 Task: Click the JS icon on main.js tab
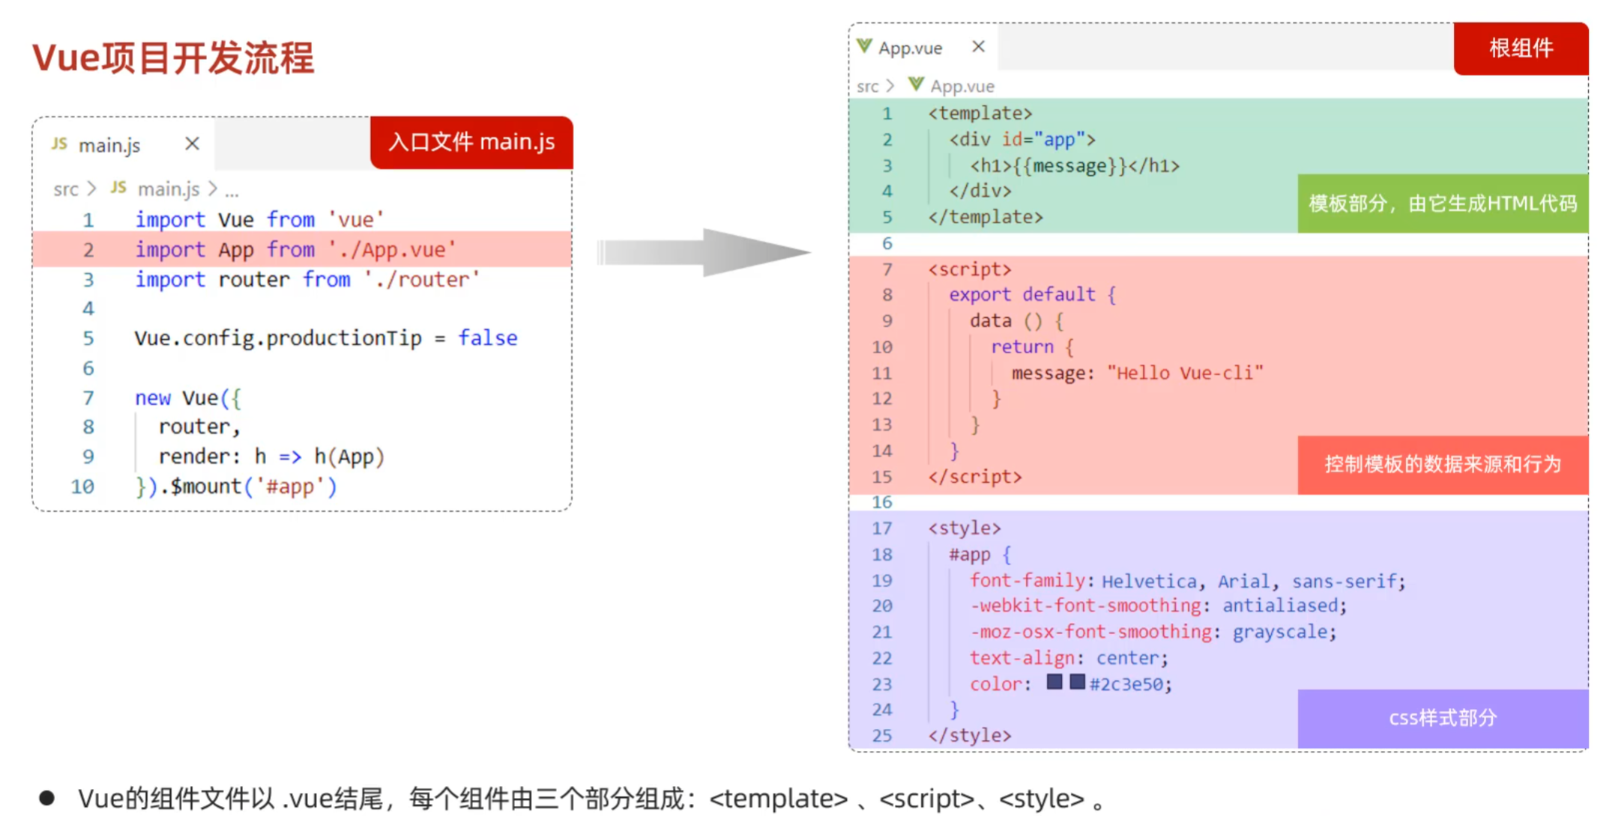coord(59,144)
